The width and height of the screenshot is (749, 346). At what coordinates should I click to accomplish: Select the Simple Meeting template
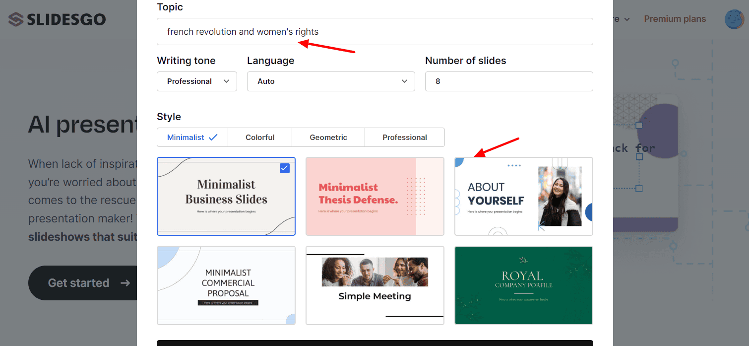[x=374, y=285]
